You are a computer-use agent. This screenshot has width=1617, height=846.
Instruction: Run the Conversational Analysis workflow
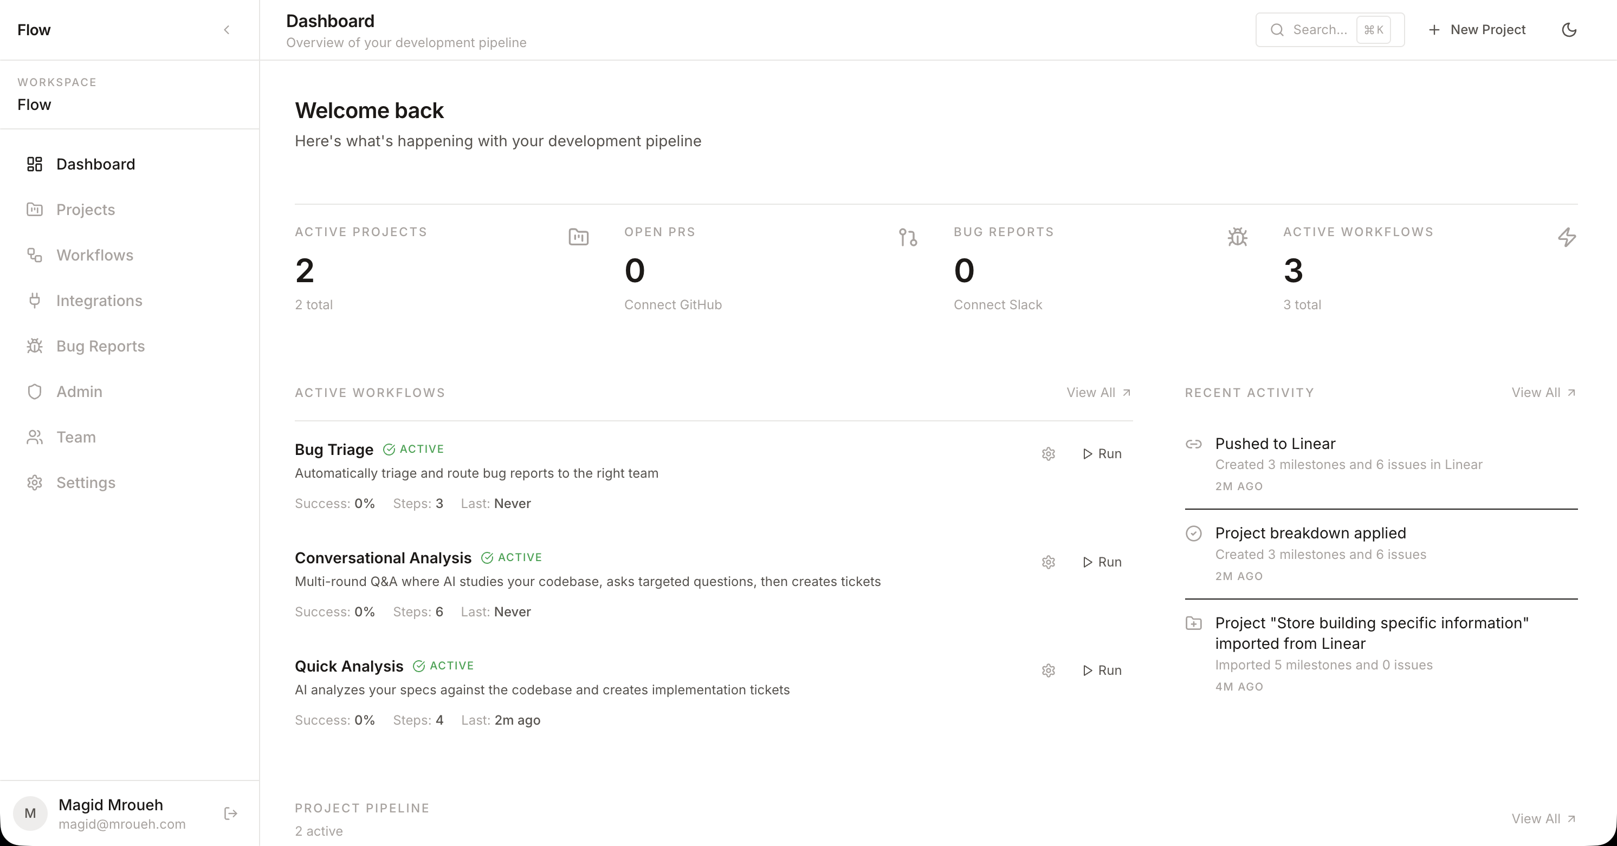(x=1102, y=562)
